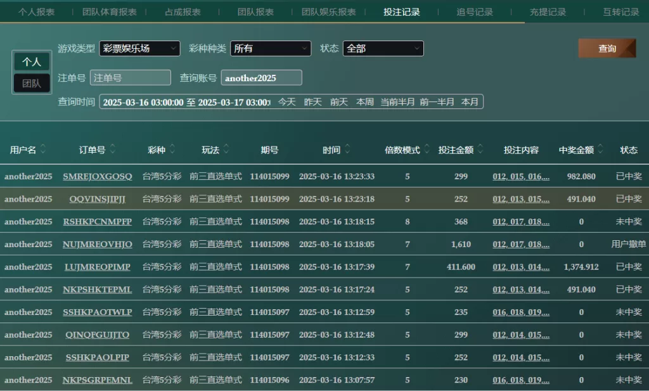Select the 投注记录 tab

(x=401, y=12)
